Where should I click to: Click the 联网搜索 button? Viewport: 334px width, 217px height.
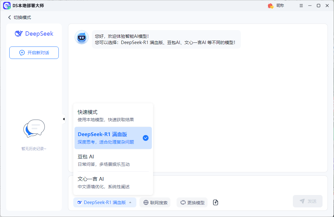pyautogui.click(x=155, y=202)
